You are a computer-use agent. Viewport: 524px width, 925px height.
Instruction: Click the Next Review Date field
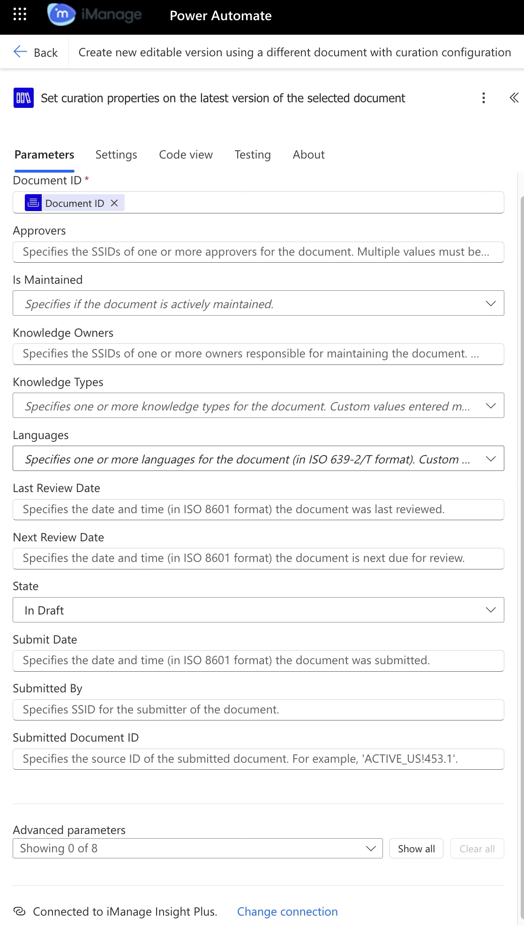[258, 558]
